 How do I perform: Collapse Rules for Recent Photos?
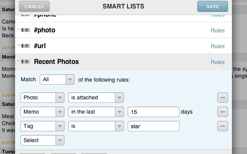[x=217, y=62]
